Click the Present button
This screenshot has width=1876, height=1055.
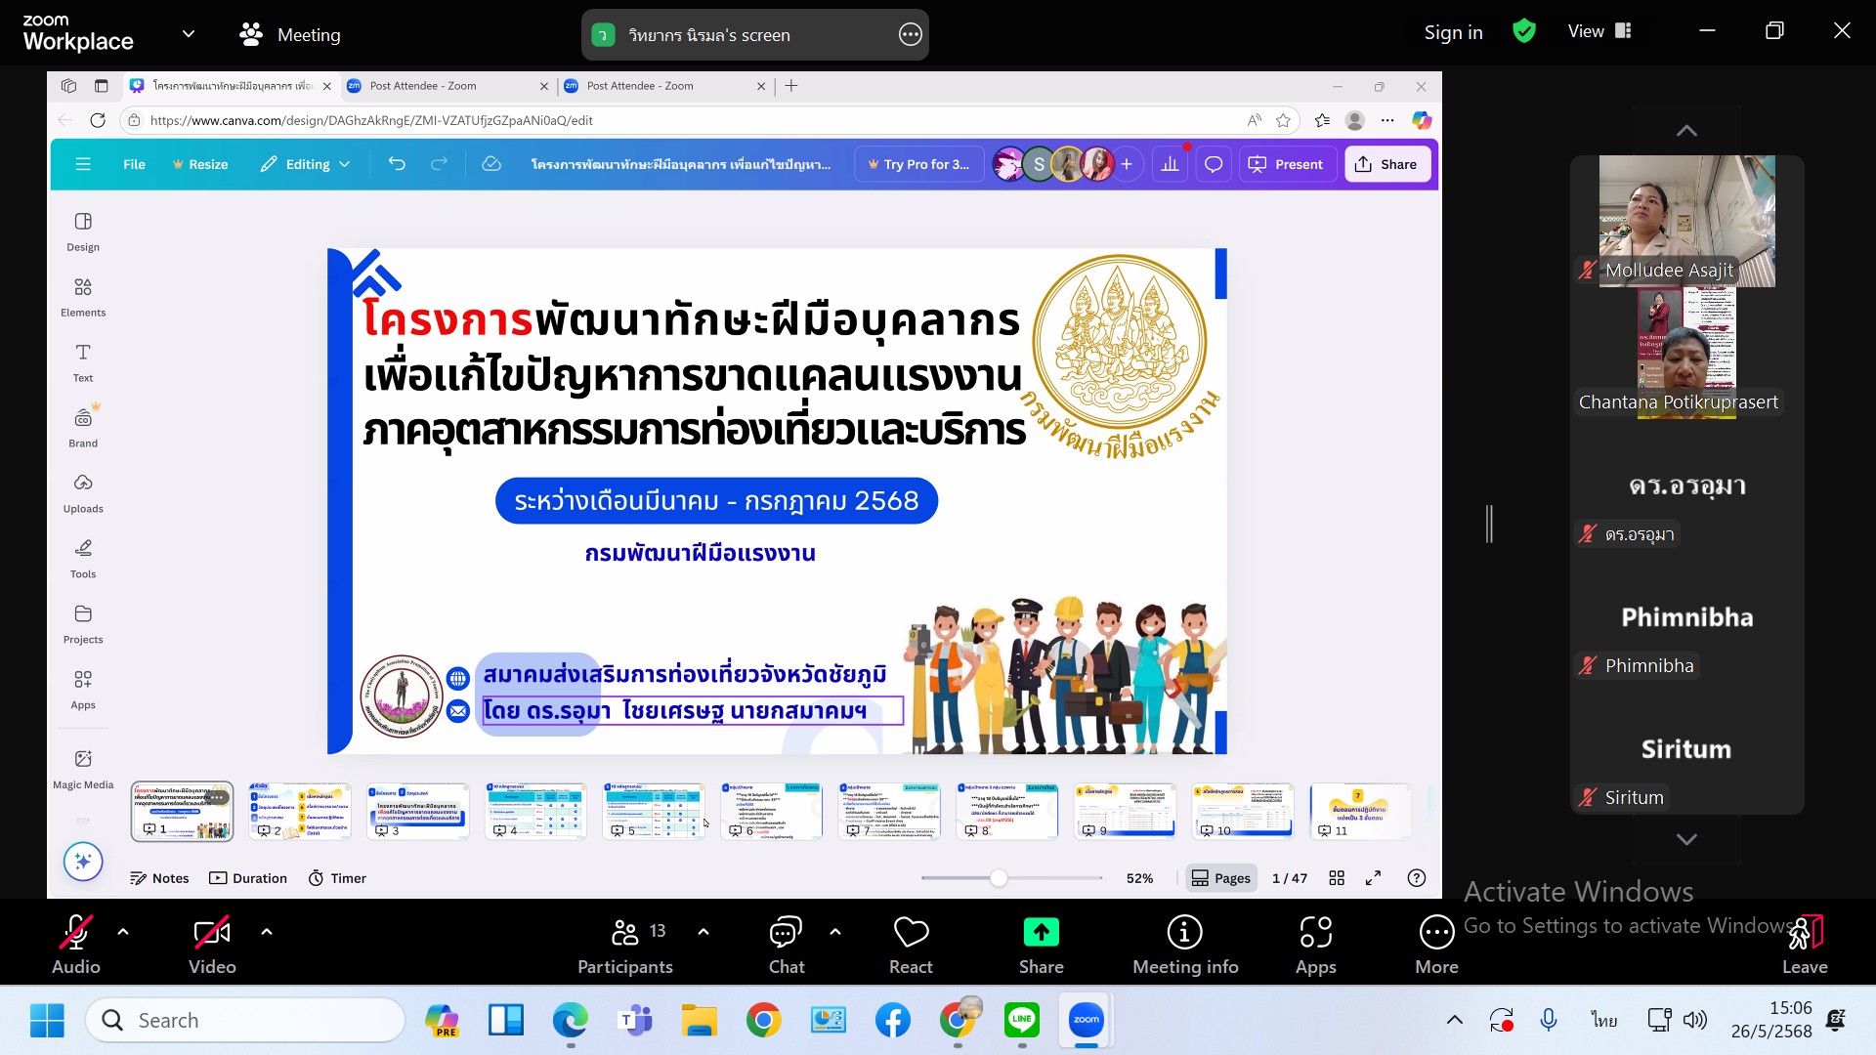(1286, 164)
